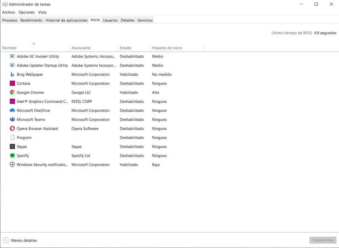Select the Windows Security shield icon
Viewport: 339px width, 248px height.
pos(12,165)
